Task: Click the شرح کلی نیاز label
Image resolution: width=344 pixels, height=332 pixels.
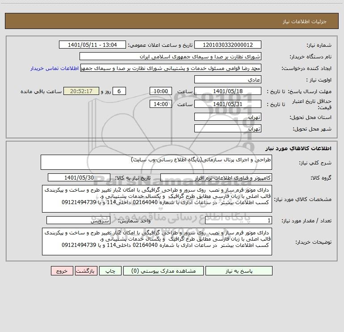Action: click(315, 163)
